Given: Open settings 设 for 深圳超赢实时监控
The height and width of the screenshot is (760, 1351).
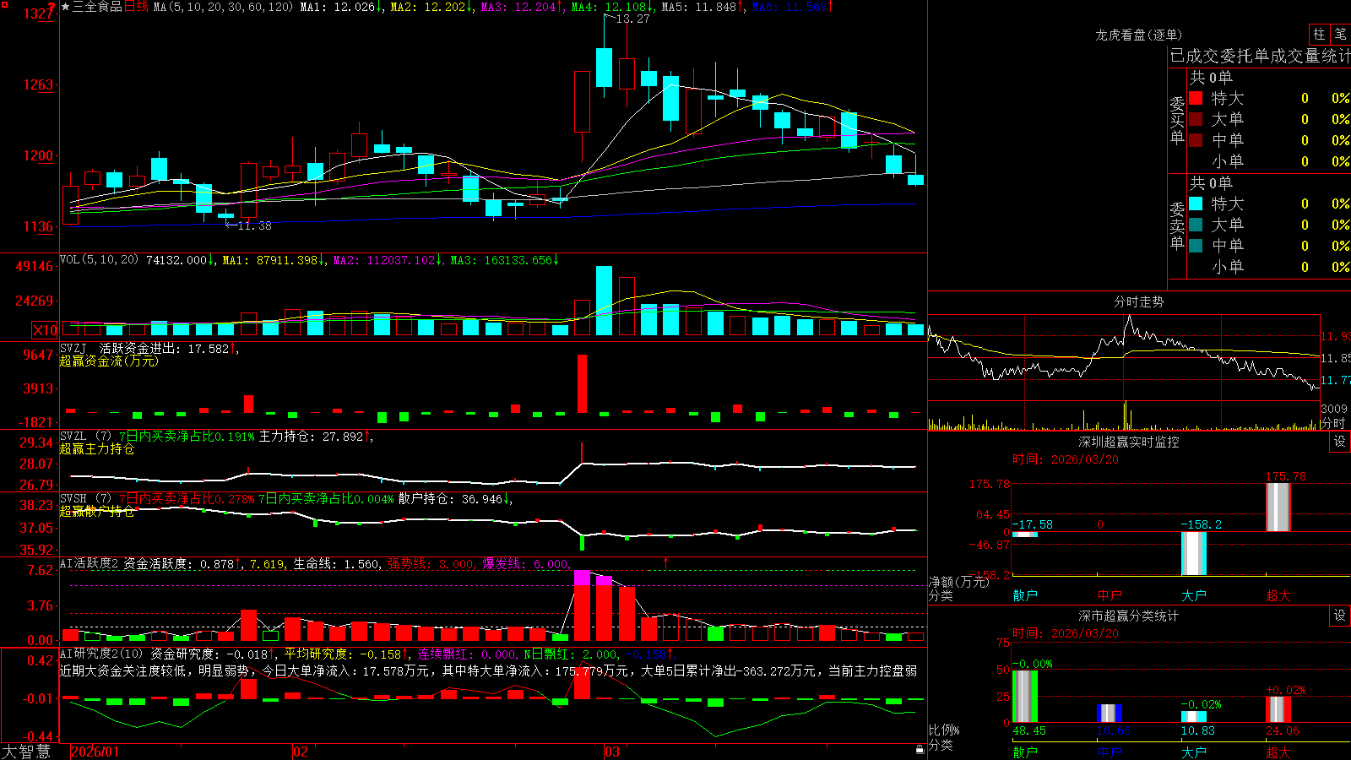Looking at the screenshot, I should click(1340, 442).
